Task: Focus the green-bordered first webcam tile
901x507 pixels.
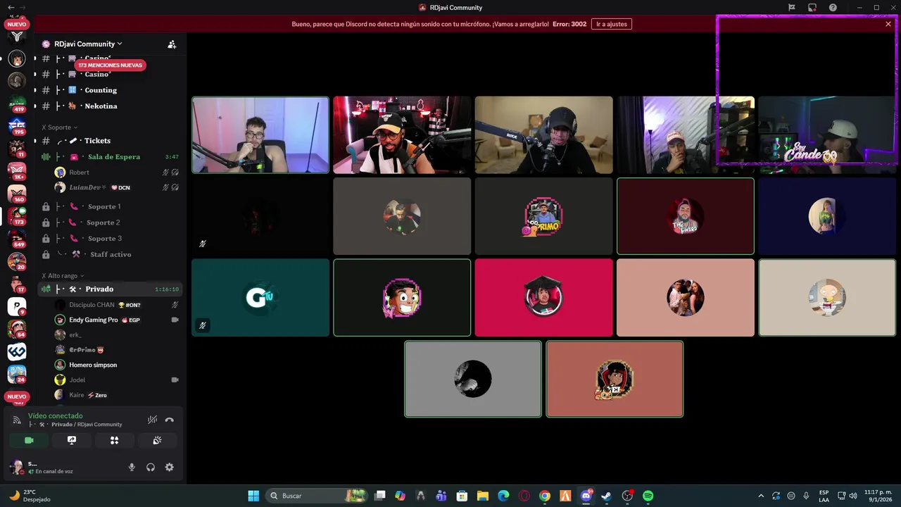Action: click(260, 135)
